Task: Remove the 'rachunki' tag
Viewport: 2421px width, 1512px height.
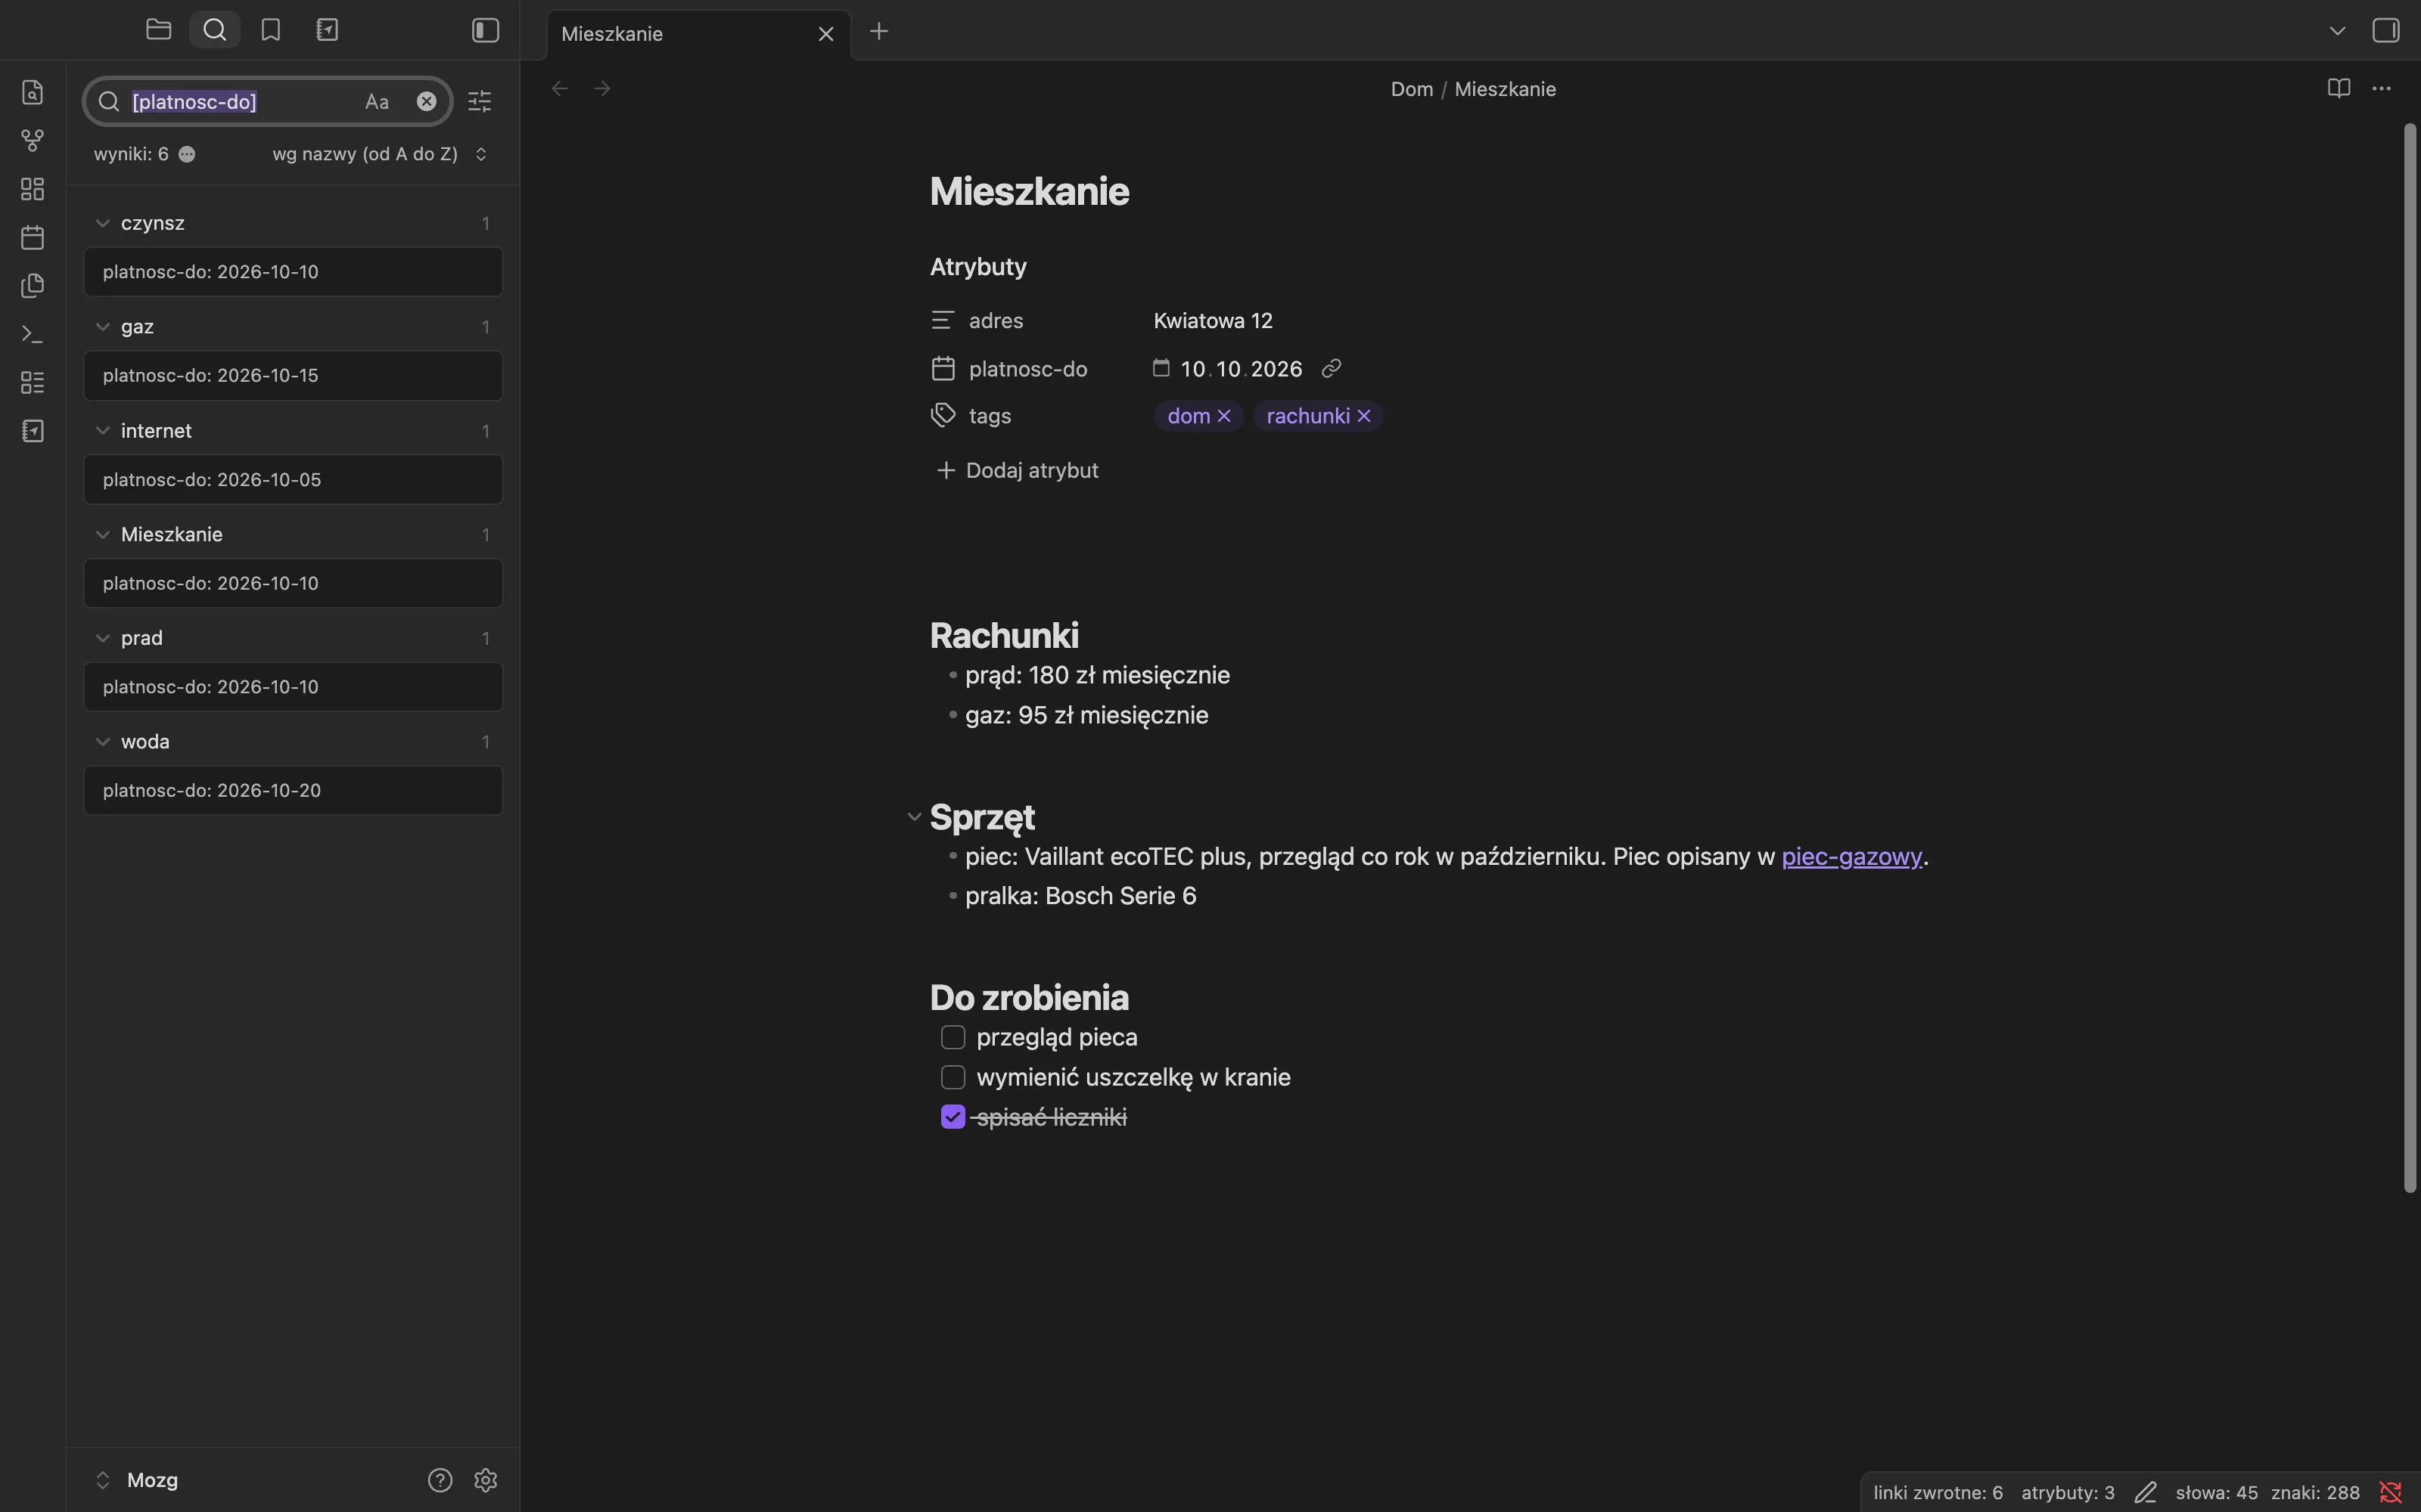Action: tap(1363, 416)
